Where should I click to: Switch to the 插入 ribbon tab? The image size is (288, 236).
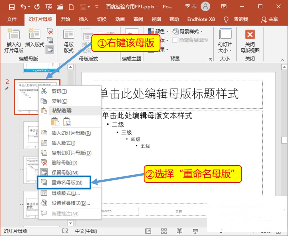pyautogui.click(x=84, y=19)
